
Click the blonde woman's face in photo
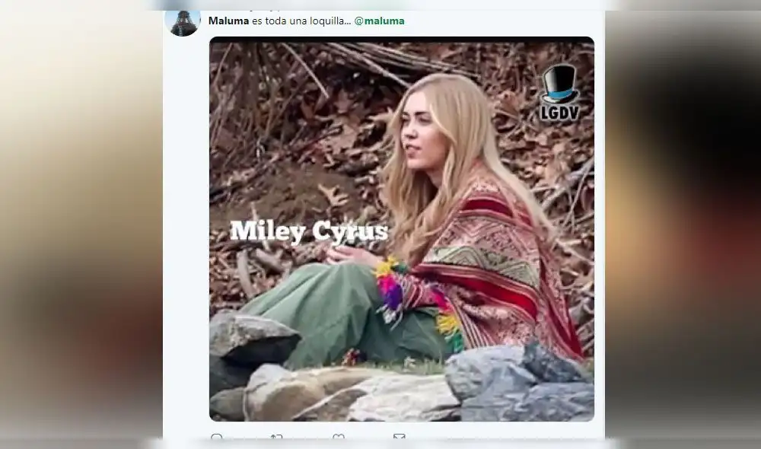(424, 135)
